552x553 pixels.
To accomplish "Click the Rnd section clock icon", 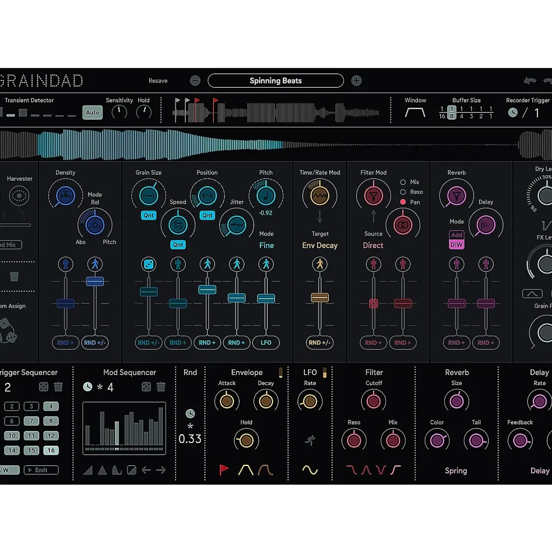I will [190, 413].
